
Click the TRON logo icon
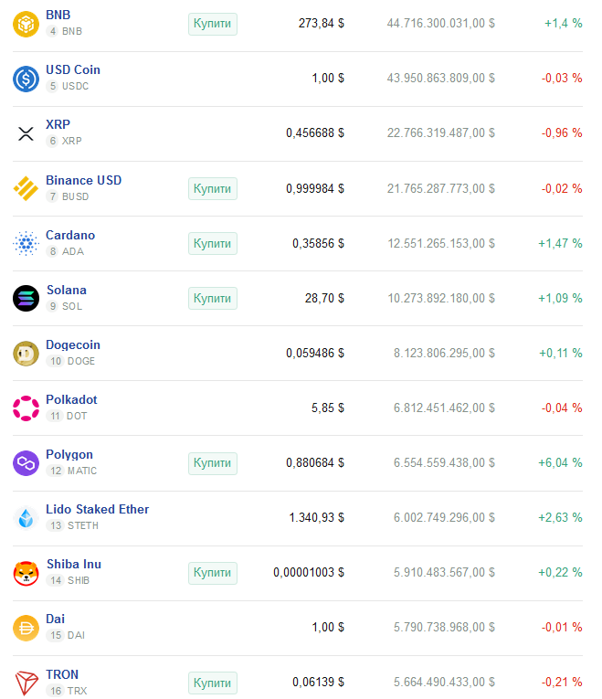coord(26,683)
